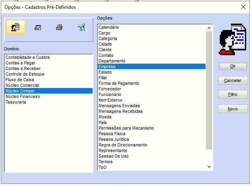Open the hammer tools icon
This screenshot has height=186, width=251.
click(81, 28)
